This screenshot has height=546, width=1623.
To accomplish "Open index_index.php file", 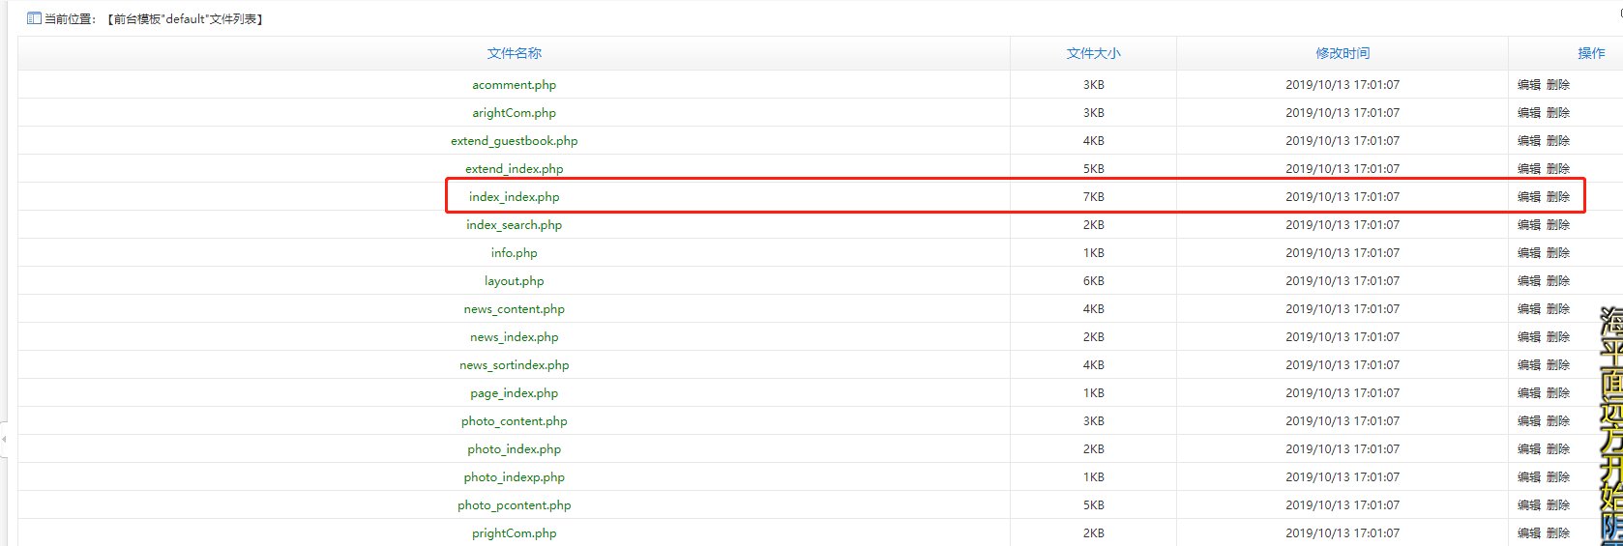I will click(x=514, y=197).
